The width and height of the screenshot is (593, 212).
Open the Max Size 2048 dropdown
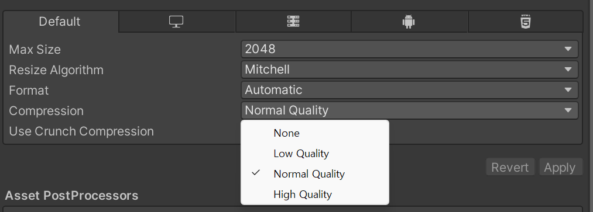click(410, 49)
